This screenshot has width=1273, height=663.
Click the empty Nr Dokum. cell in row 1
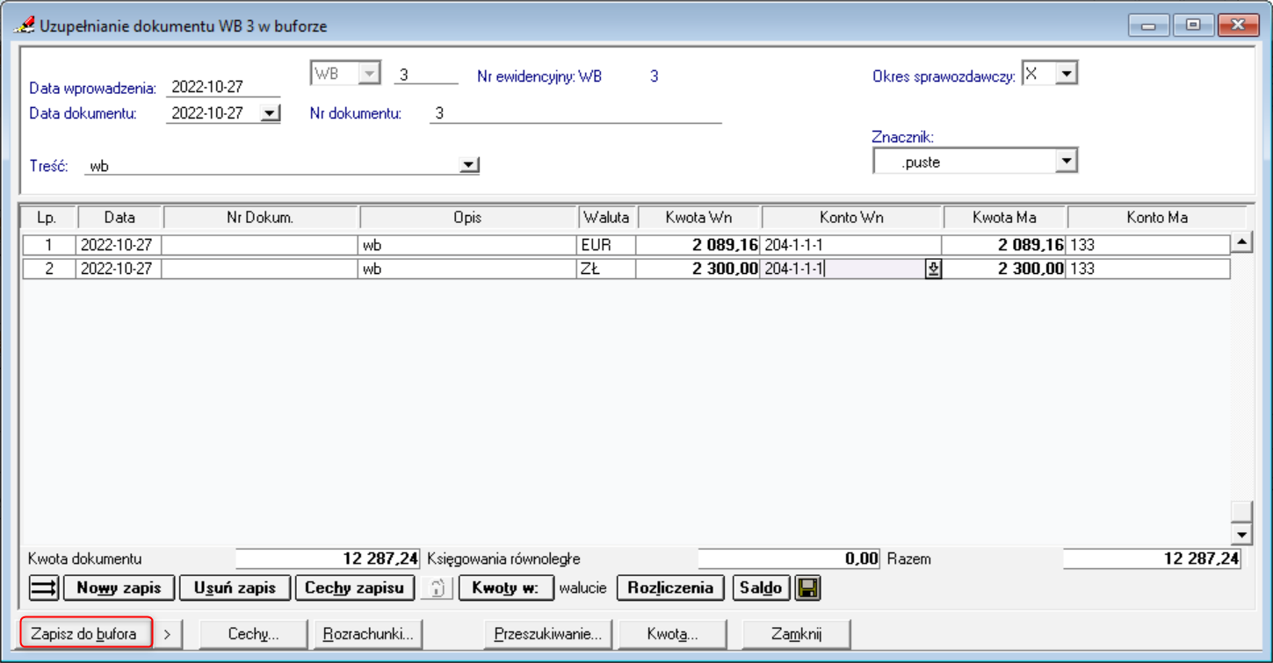click(260, 245)
